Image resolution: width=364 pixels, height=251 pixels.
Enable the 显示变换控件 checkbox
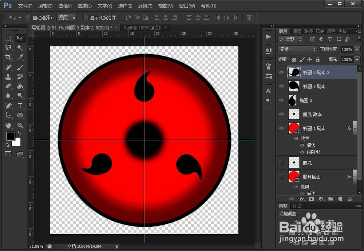(86, 17)
